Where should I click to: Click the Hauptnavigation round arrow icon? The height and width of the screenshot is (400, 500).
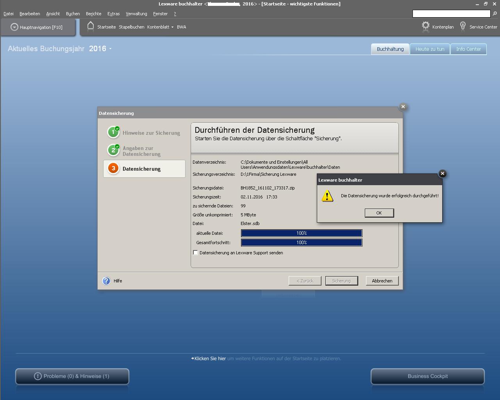[x=14, y=27]
